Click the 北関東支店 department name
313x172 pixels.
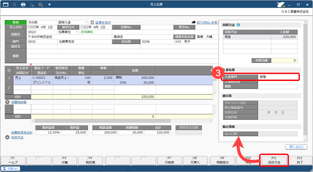pos(67,42)
